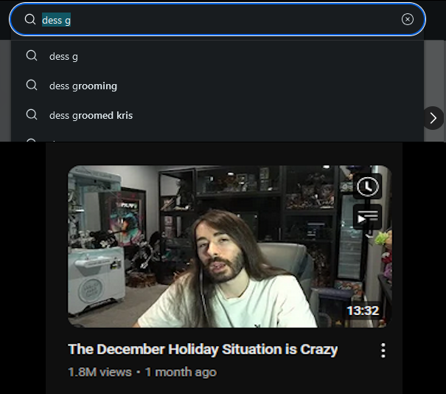
Task: Click the magnifier icon beside "dess groomed kris"
Action: coord(32,114)
